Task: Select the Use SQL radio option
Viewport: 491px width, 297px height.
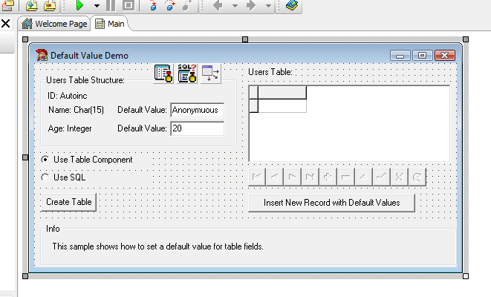Action: (46, 177)
